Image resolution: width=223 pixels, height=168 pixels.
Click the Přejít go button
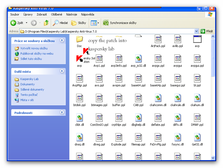point(207,31)
